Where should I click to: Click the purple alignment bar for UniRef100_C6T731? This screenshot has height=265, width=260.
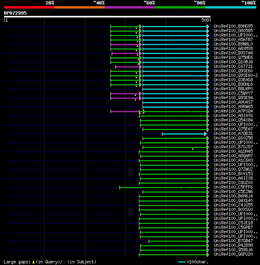[128, 67]
